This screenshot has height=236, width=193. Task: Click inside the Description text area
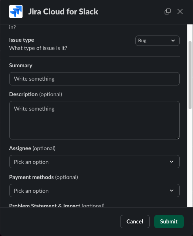point(94,120)
